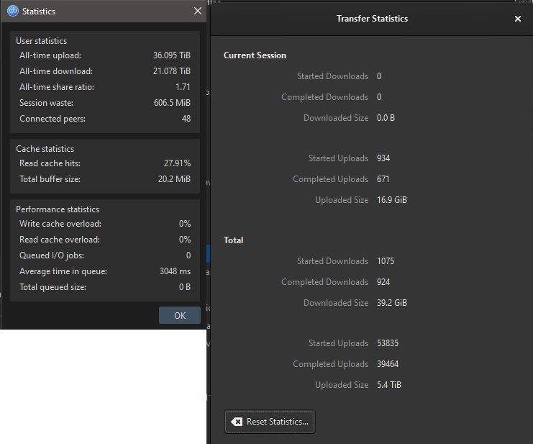Click Current Session Uploaded Size 16.9 GiB
The height and width of the screenshot is (444, 533).
pos(392,200)
